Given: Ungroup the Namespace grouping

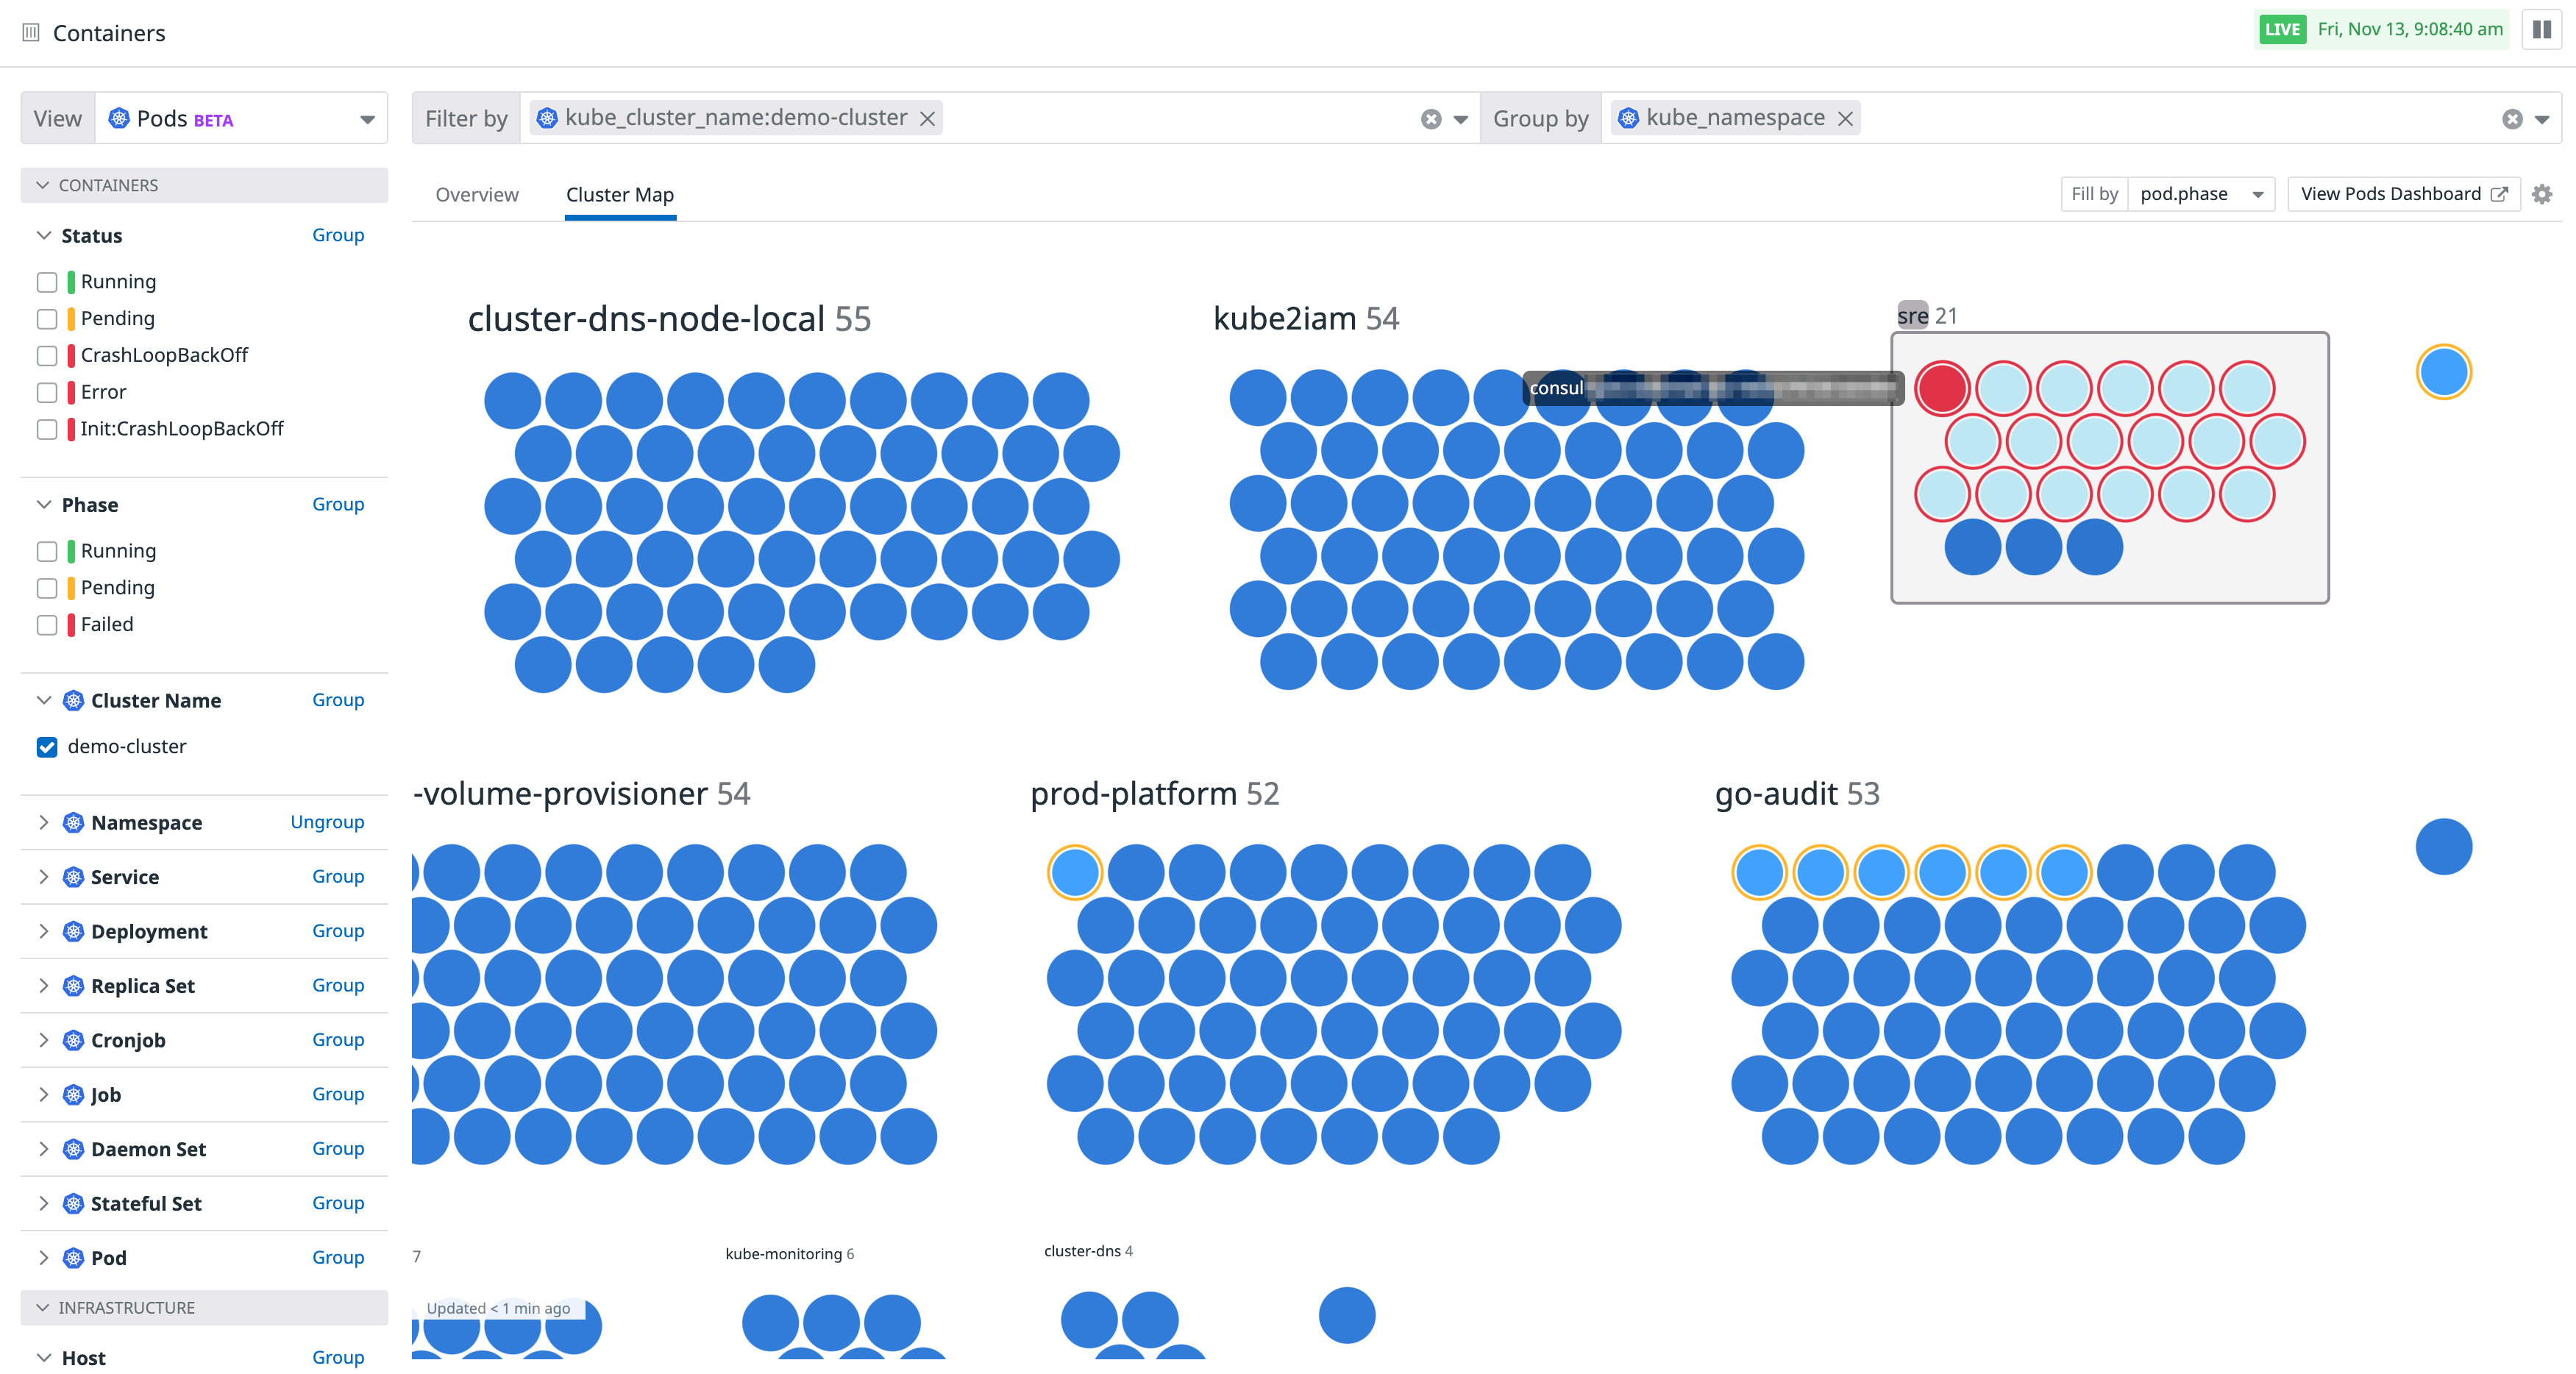Looking at the screenshot, I should (327, 822).
